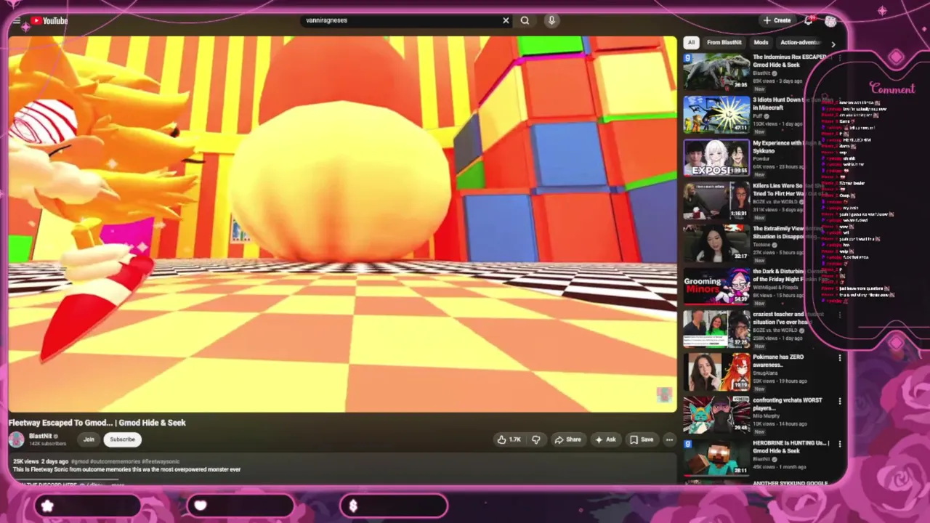
Task: Join the BlastNit channel membership
Action: [x=89, y=439]
